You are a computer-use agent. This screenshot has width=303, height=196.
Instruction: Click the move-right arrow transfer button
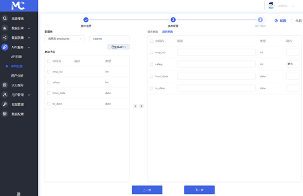[x=142, y=106]
